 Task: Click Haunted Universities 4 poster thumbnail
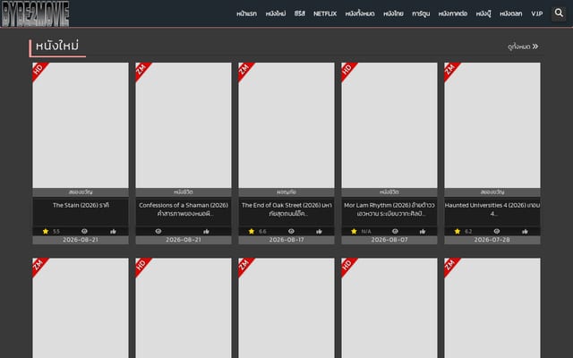coord(492,125)
